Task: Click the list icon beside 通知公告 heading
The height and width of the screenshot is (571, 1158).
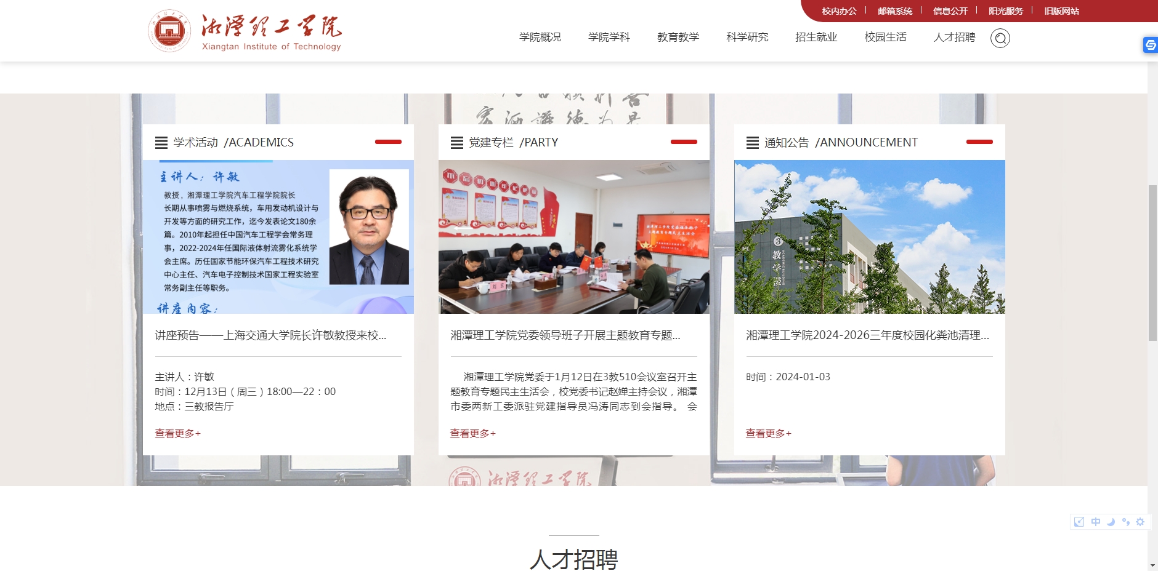Action: [753, 143]
